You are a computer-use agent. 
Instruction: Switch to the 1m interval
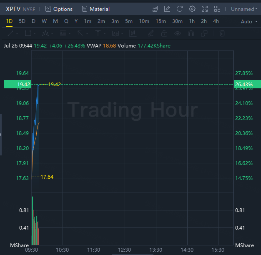[x=88, y=21]
